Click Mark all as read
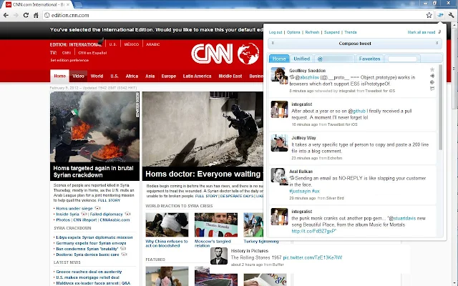Image resolution: width=458 pixels, height=286 pixels. pyautogui.click(x=422, y=32)
